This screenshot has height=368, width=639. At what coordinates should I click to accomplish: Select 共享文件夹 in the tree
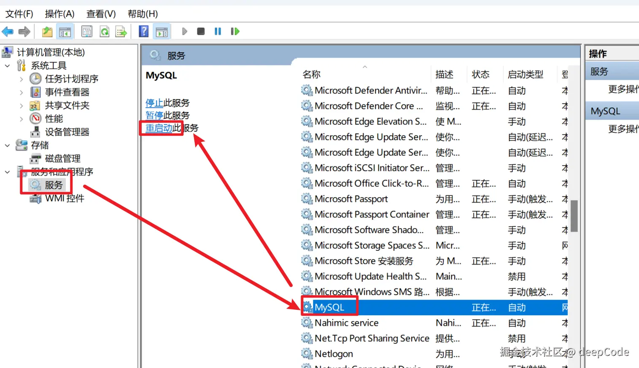(x=67, y=105)
